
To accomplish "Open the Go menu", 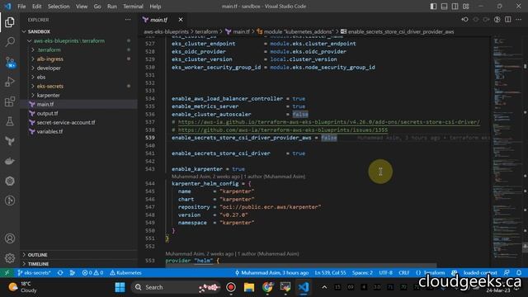I will point(97,6).
